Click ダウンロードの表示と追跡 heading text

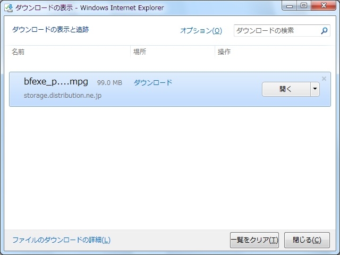click(50, 29)
